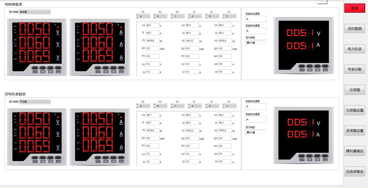
Task: Open I1 channel selector in 发电机参数表
Action: pyautogui.click(x=196, y=106)
